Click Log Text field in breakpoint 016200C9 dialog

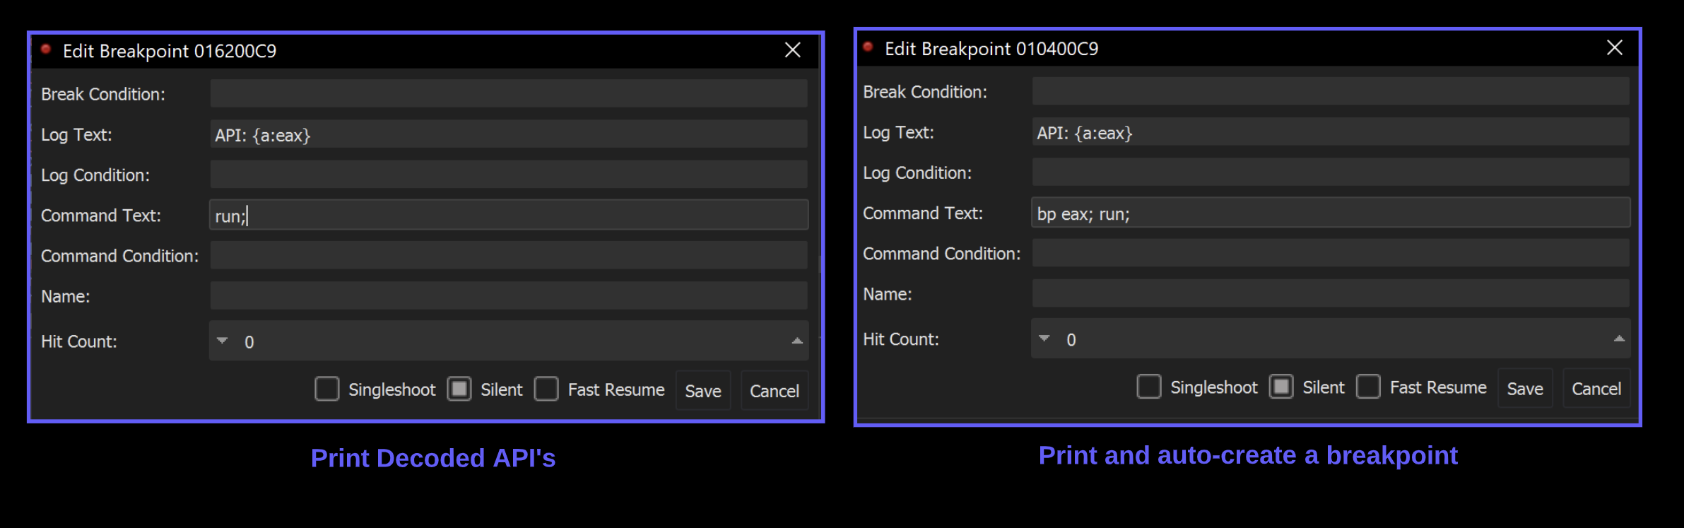click(x=509, y=134)
